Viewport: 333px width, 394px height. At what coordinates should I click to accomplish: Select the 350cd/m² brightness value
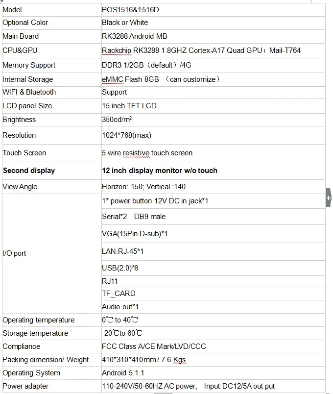click(117, 120)
